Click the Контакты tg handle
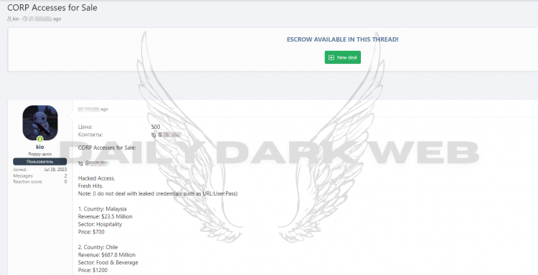Viewport: 538px width, 275px height. click(166, 135)
